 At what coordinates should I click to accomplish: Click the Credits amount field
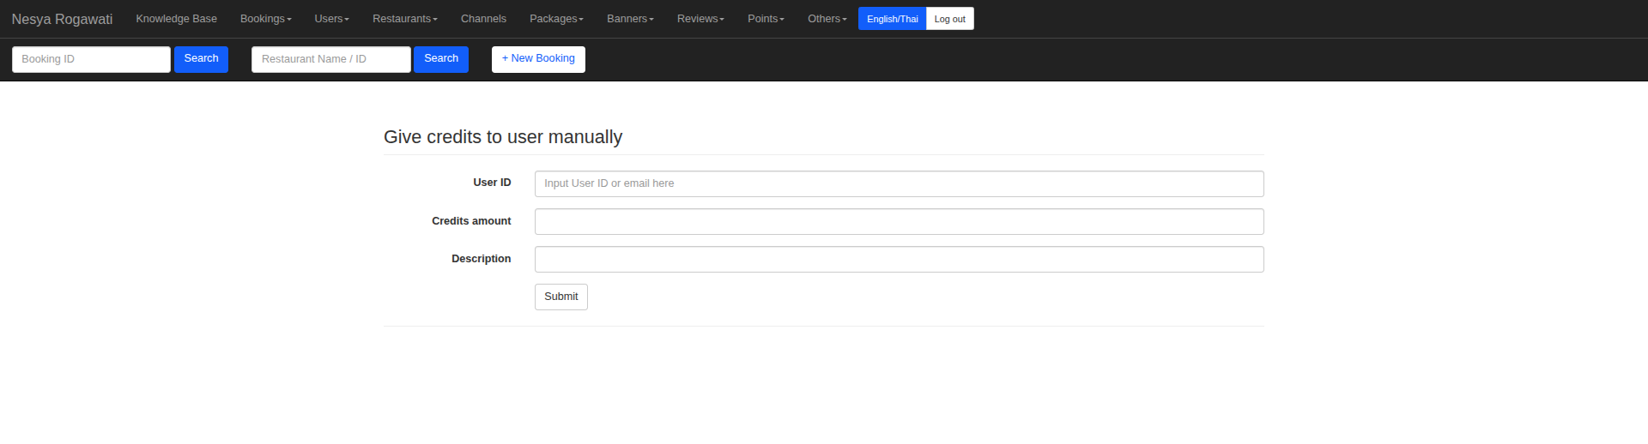(899, 221)
